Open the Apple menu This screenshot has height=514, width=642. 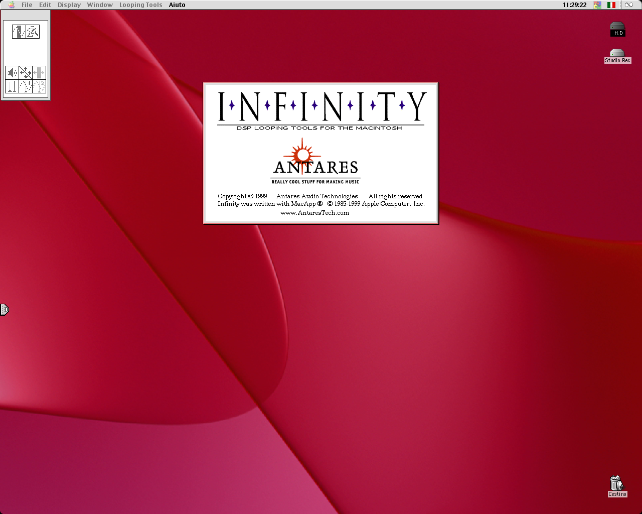(11, 5)
